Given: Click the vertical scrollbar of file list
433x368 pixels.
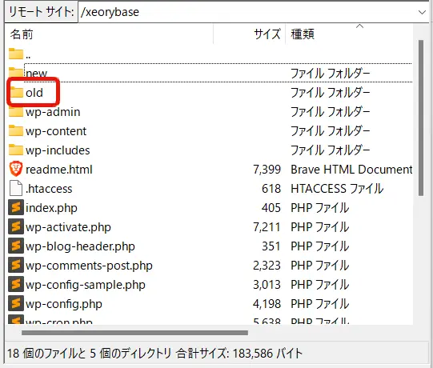Looking at the screenshot, I should (x=421, y=118).
